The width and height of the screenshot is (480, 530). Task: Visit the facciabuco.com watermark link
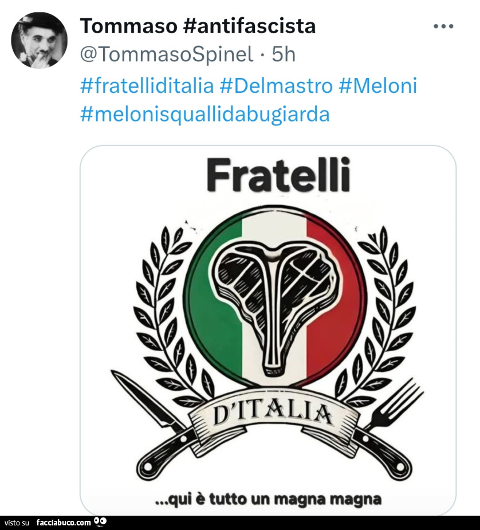[x=63, y=523]
